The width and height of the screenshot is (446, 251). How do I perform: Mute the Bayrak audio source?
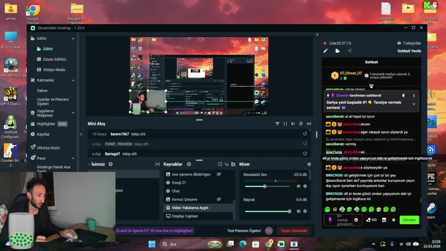pos(299,211)
